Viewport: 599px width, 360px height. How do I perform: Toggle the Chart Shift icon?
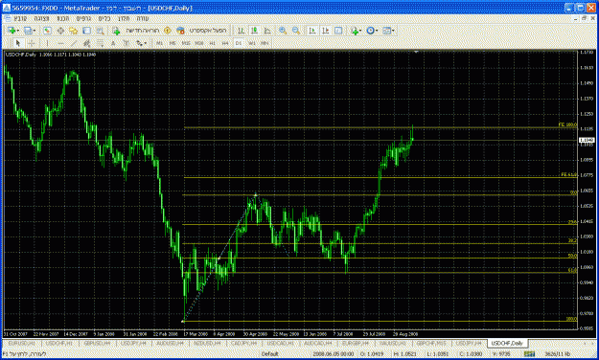(x=325, y=31)
